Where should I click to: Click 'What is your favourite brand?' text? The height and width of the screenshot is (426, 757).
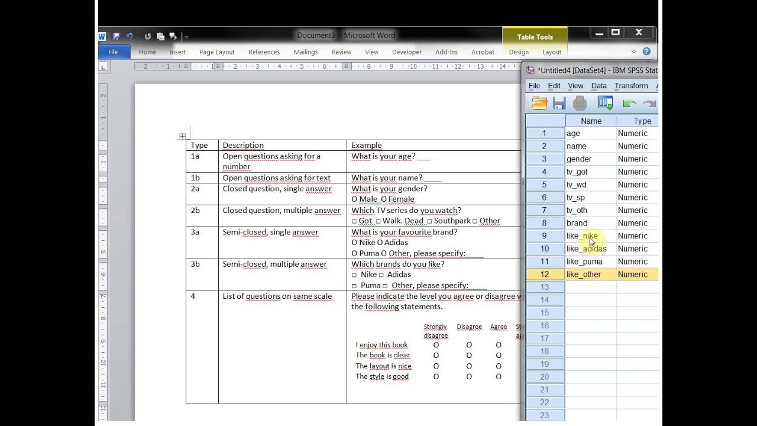[404, 232]
